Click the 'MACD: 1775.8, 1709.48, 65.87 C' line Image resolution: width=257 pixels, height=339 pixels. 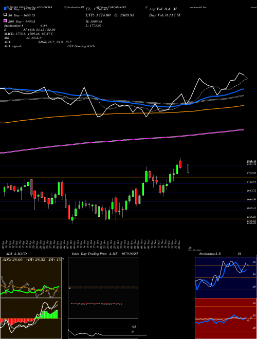29,34
